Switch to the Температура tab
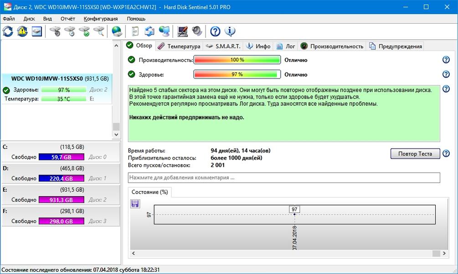This screenshot has width=458, height=274. pyautogui.click(x=179, y=46)
